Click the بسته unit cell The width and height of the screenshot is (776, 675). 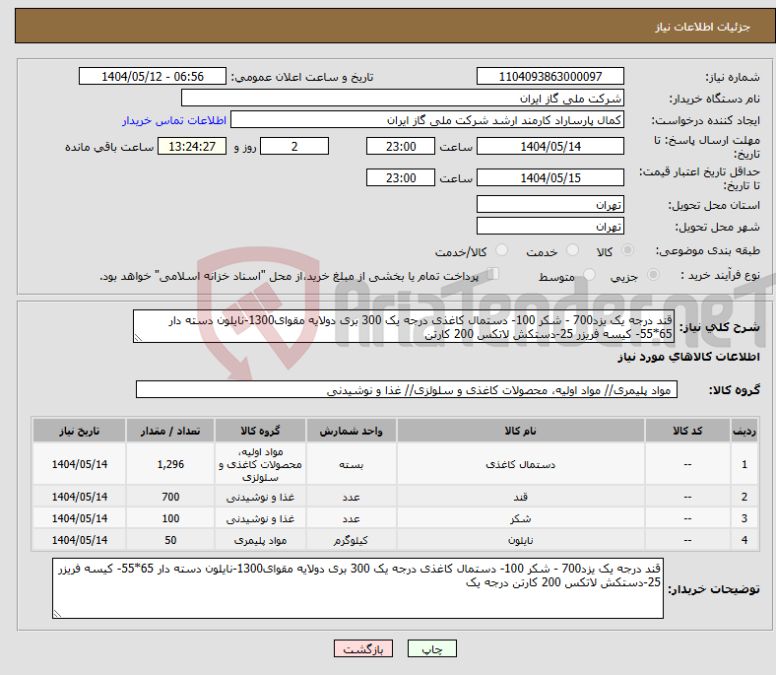click(x=351, y=464)
